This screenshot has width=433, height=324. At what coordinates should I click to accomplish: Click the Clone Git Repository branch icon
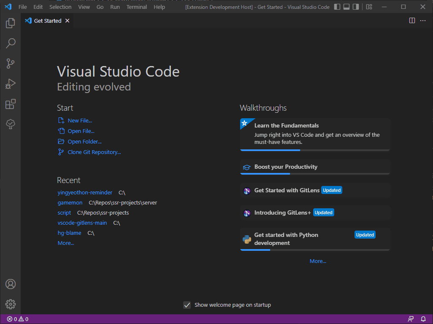coord(61,152)
